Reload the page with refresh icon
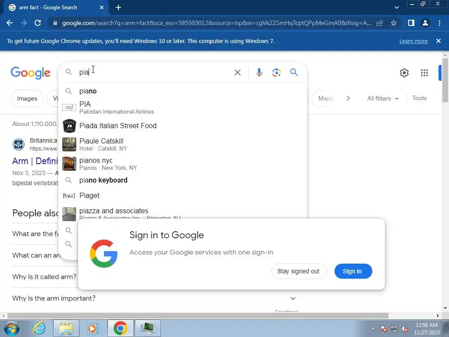 [x=38, y=23]
